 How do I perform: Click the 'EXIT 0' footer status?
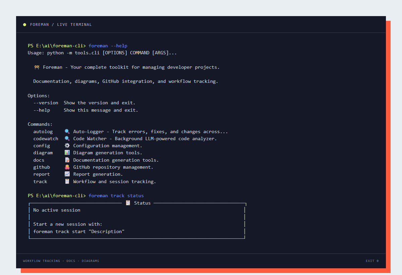click(x=372, y=261)
